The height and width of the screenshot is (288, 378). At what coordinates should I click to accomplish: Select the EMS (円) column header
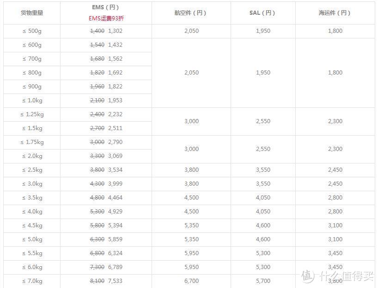105,7
